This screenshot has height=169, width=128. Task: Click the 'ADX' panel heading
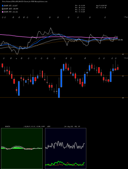[x=49, y=126]
